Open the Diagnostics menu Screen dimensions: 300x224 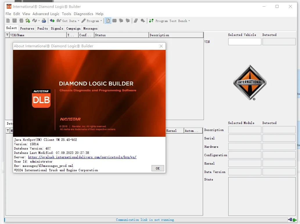pos(83,14)
